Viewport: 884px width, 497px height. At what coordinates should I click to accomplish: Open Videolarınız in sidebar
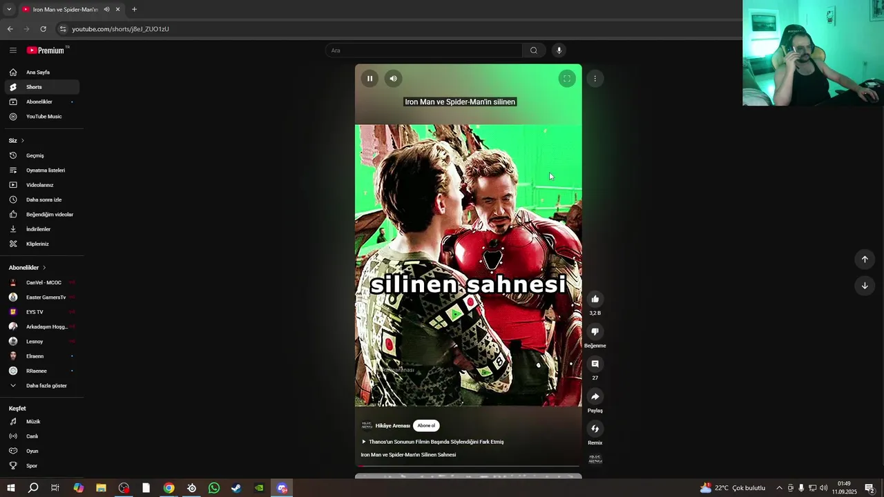(x=41, y=185)
